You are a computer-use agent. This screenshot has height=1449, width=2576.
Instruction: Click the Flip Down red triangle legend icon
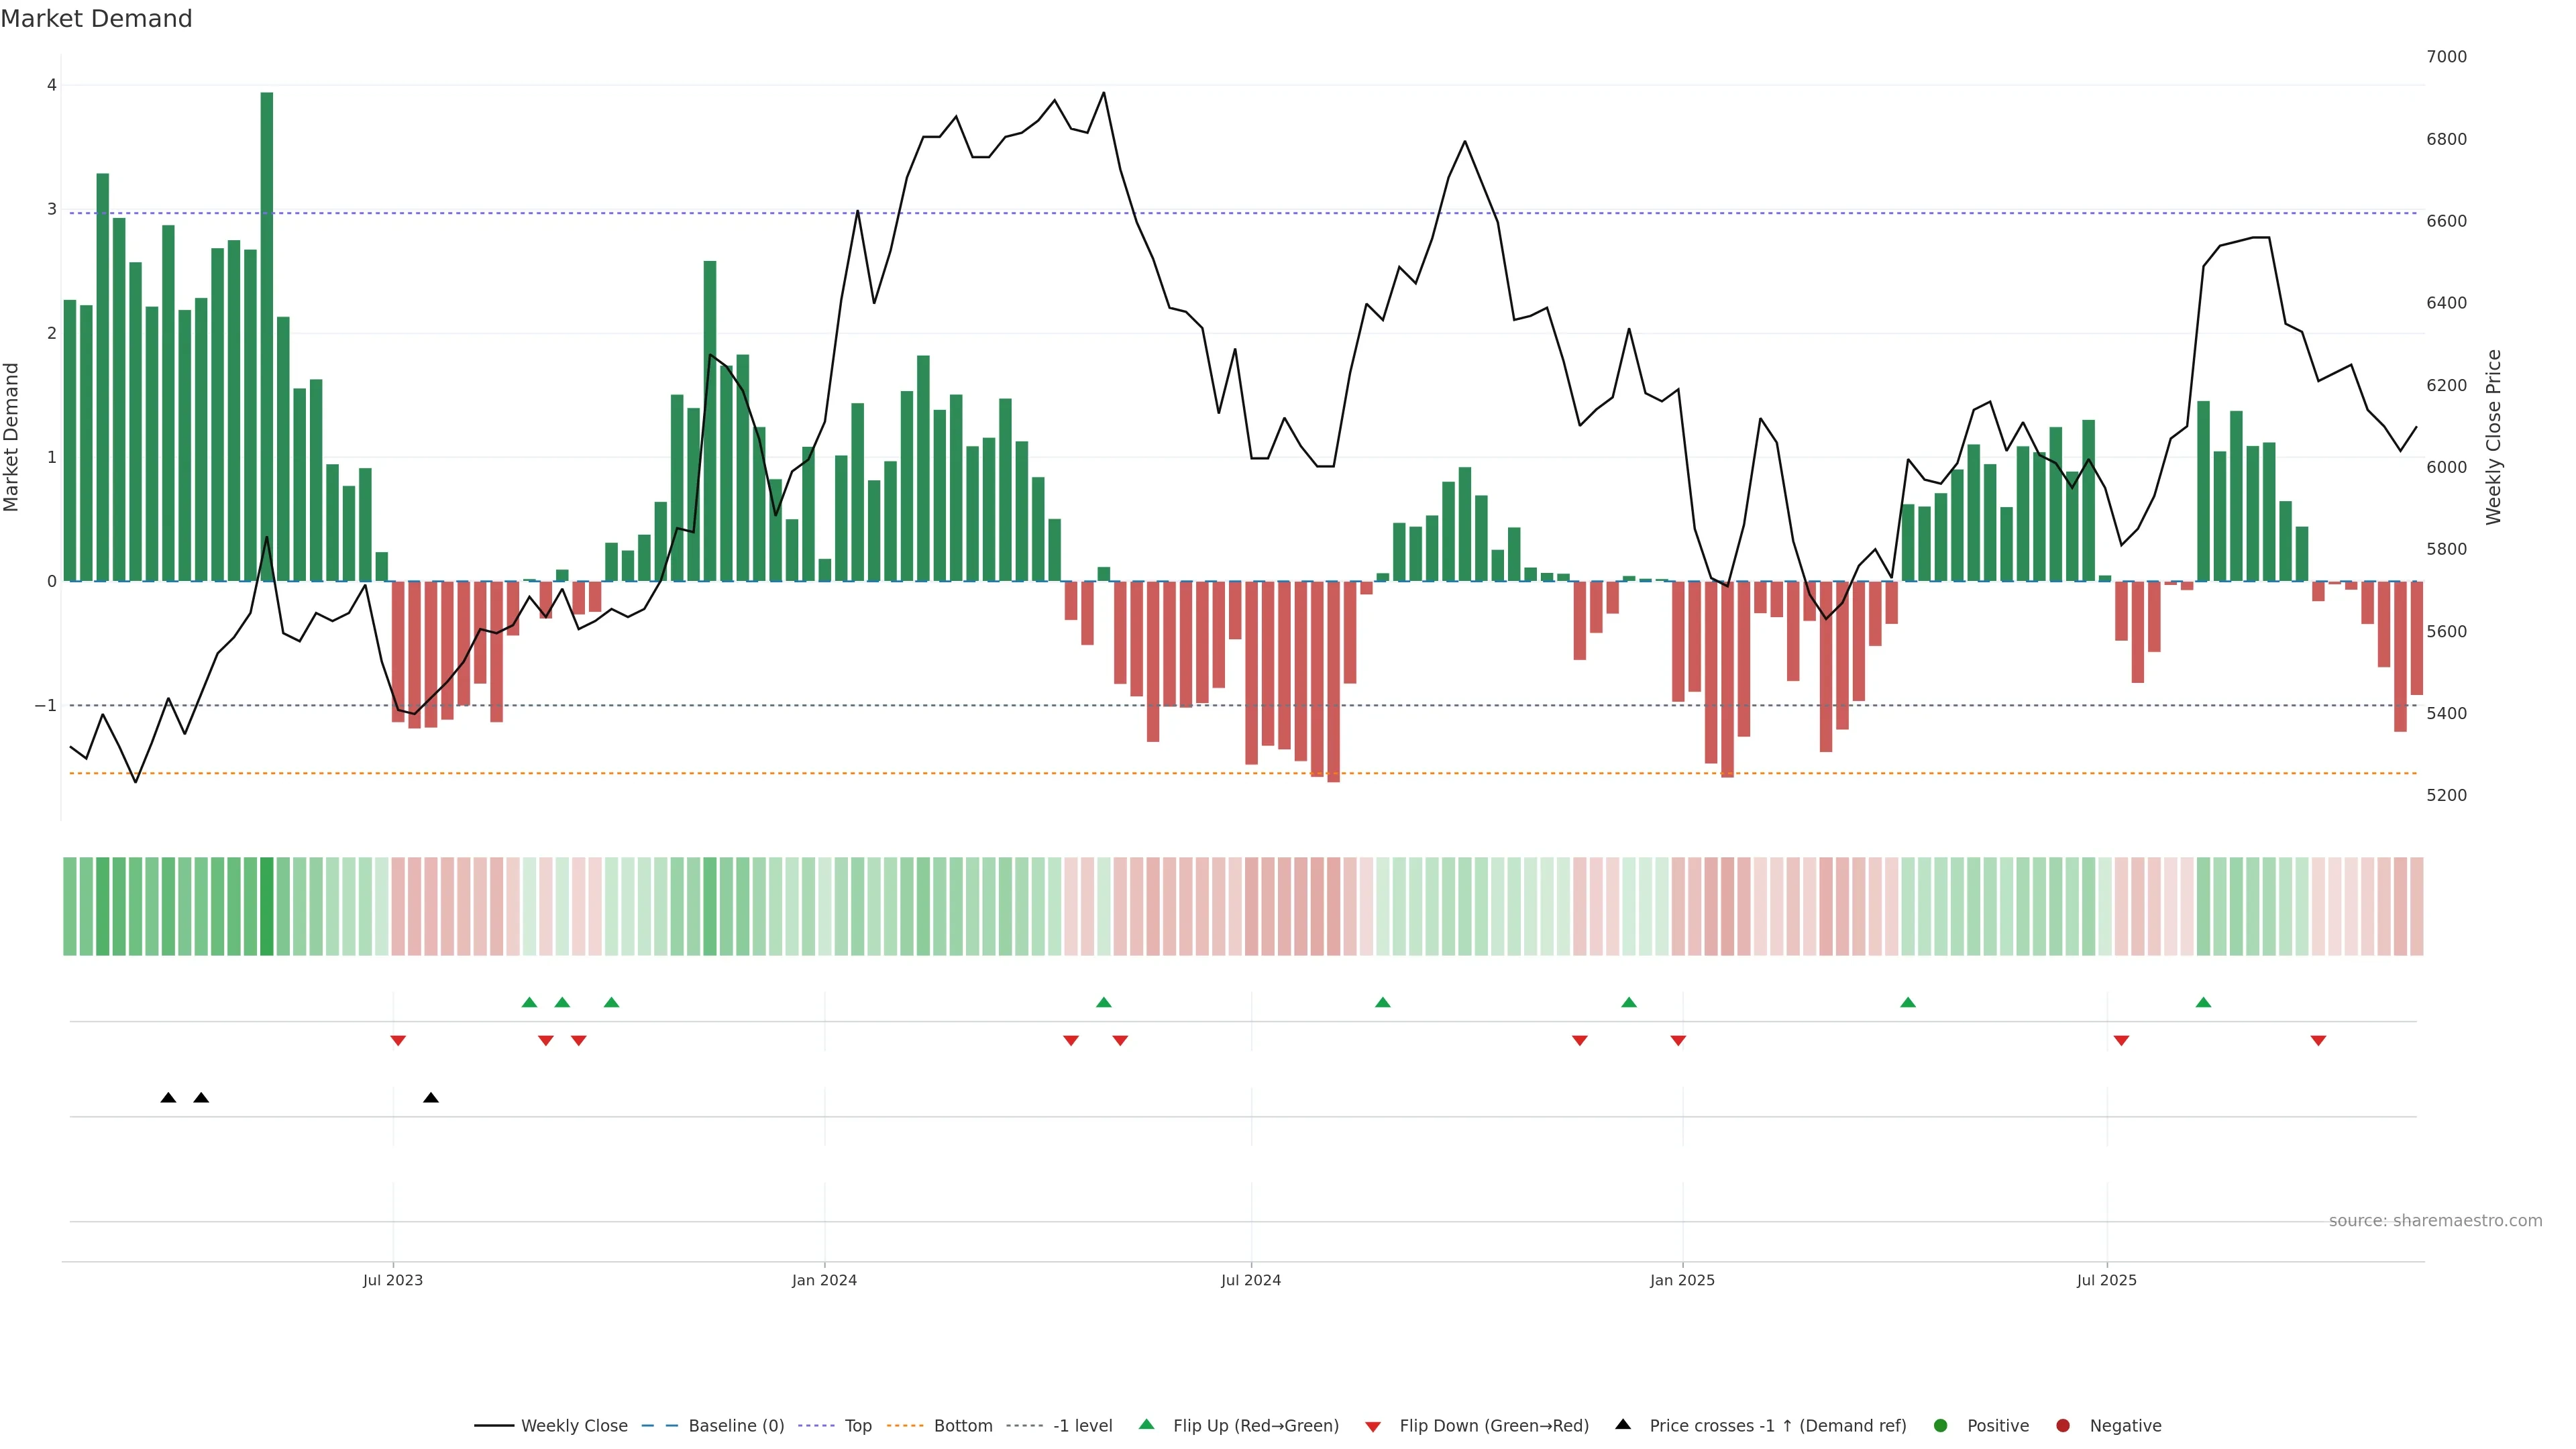(x=1373, y=1426)
